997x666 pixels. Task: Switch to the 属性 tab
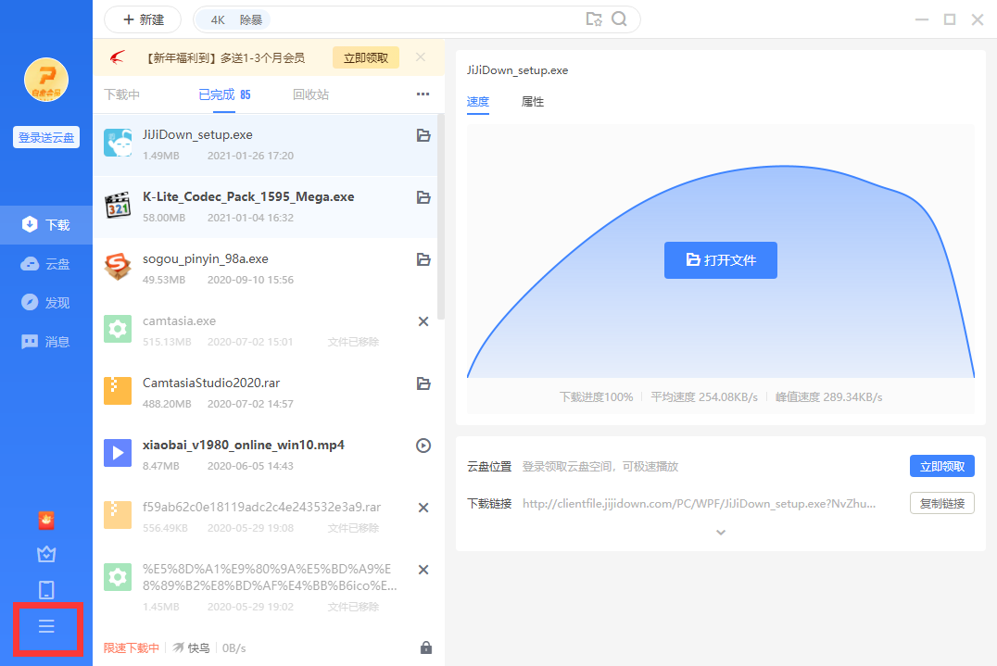coord(533,102)
